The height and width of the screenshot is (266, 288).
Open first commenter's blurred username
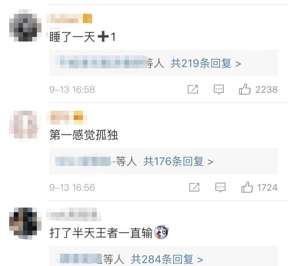click(x=65, y=18)
